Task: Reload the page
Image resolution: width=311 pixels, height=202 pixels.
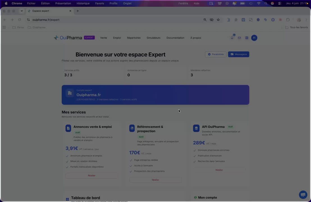Action: coord(19,20)
